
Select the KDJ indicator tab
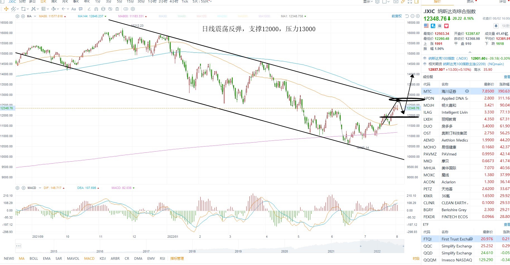tap(103, 258)
